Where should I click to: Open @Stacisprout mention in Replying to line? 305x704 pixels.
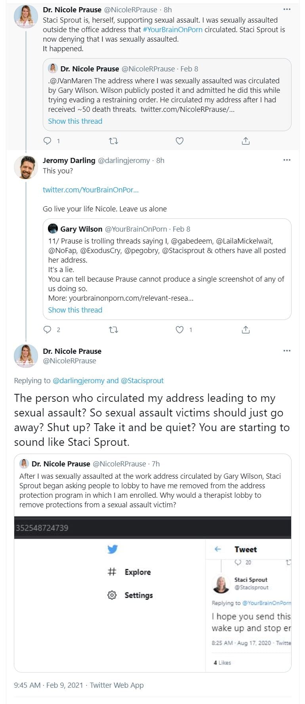142,381
